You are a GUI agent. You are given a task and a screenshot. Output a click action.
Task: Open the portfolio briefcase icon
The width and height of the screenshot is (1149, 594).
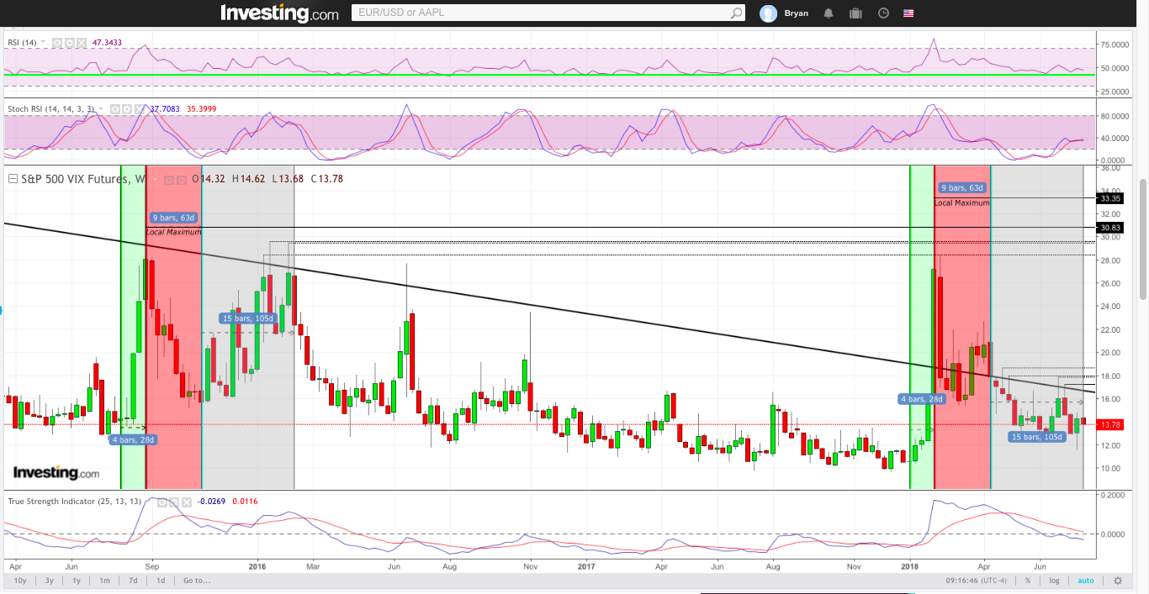click(x=855, y=13)
